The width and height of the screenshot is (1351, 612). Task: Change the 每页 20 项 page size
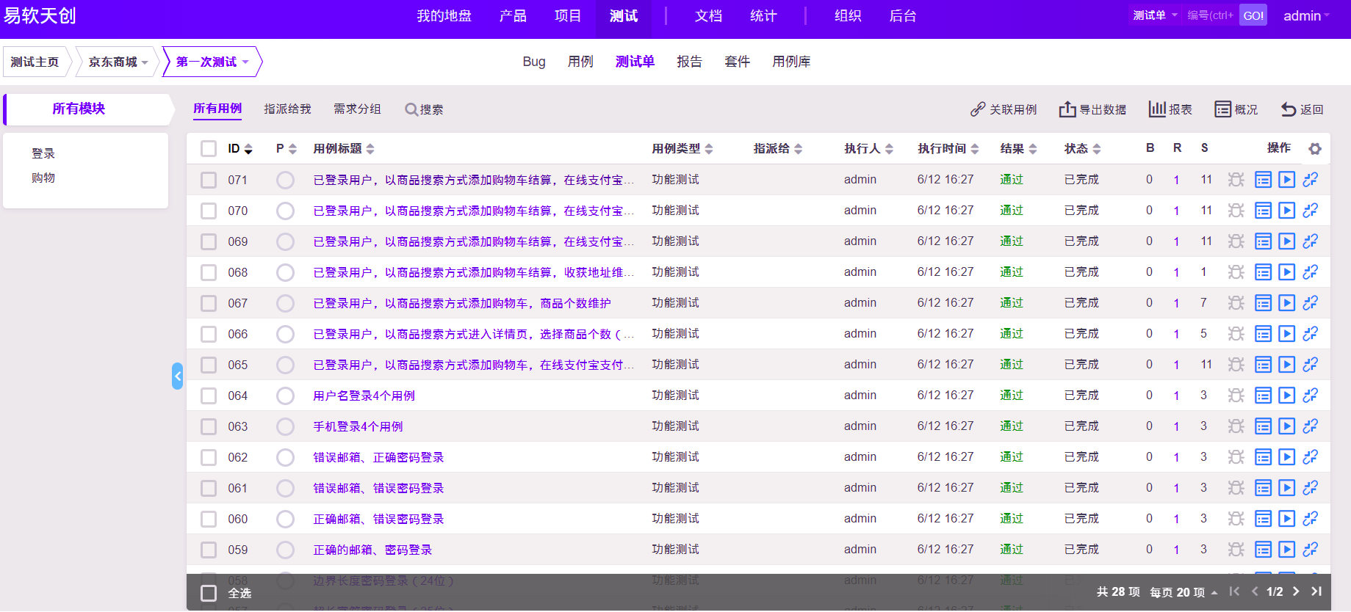[x=1184, y=592]
